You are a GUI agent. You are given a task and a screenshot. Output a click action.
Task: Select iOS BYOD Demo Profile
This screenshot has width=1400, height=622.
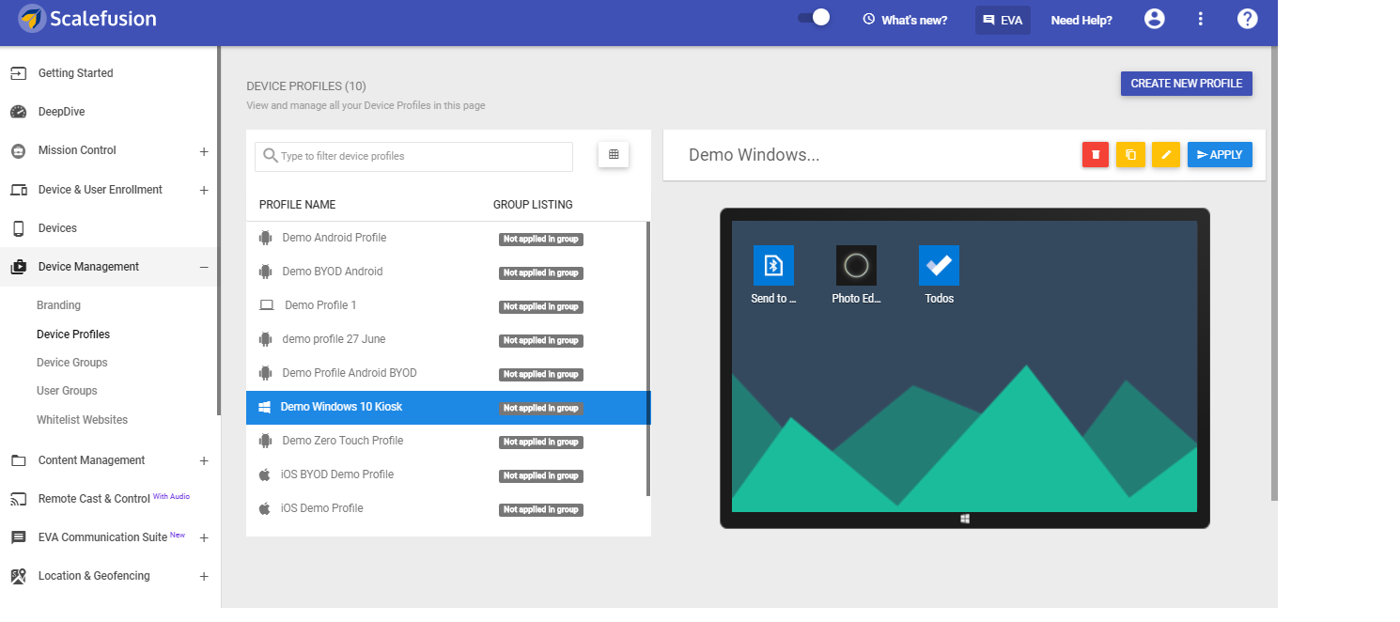tap(446, 475)
